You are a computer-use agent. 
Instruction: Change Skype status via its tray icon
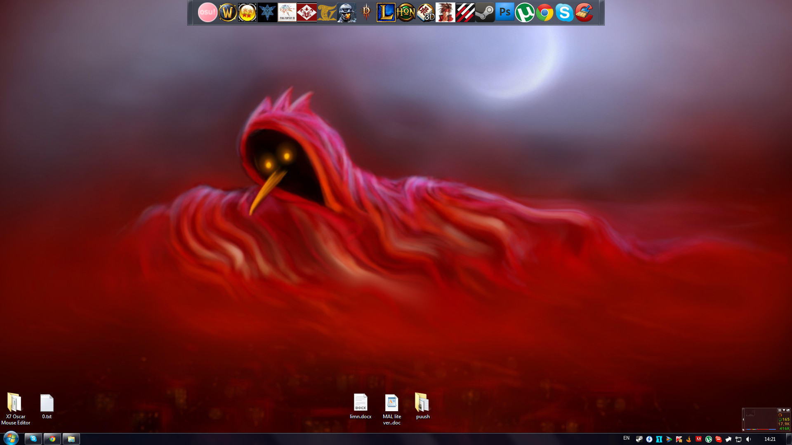[x=719, y=439]
